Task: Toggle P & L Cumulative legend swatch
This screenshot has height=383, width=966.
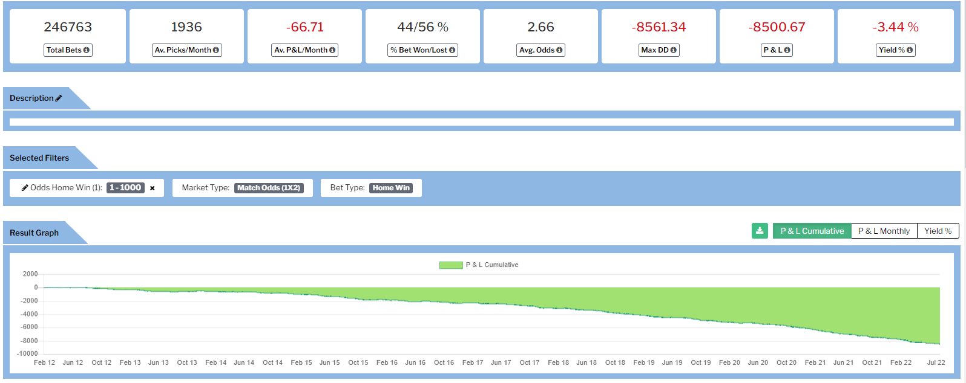Action: click(451, 265)
